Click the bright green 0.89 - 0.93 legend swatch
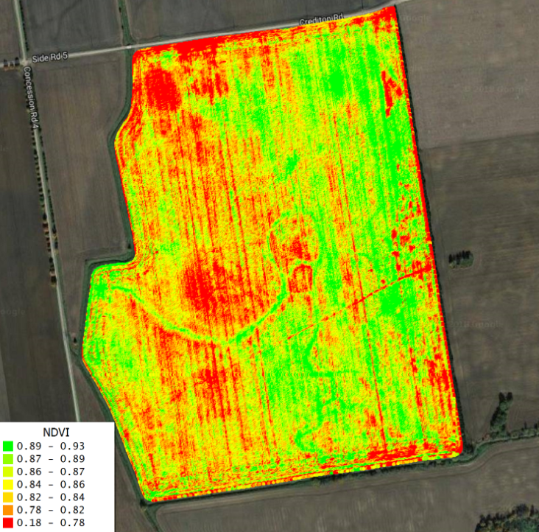Image resolution: width=539 pixels, height=532 pixels. (x=8, y=446)
